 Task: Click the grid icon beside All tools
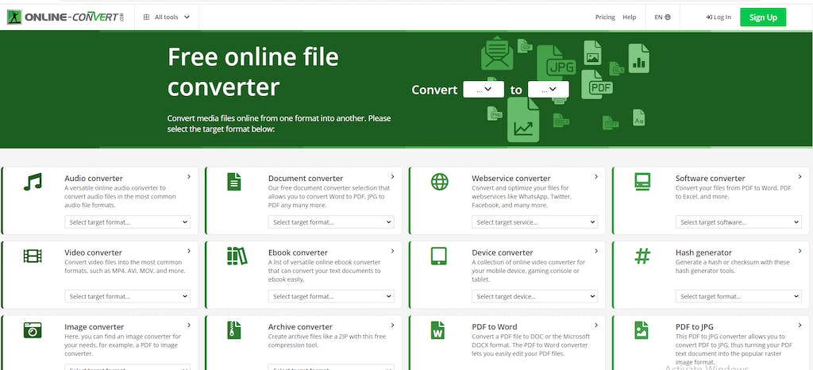pos(146,17)
